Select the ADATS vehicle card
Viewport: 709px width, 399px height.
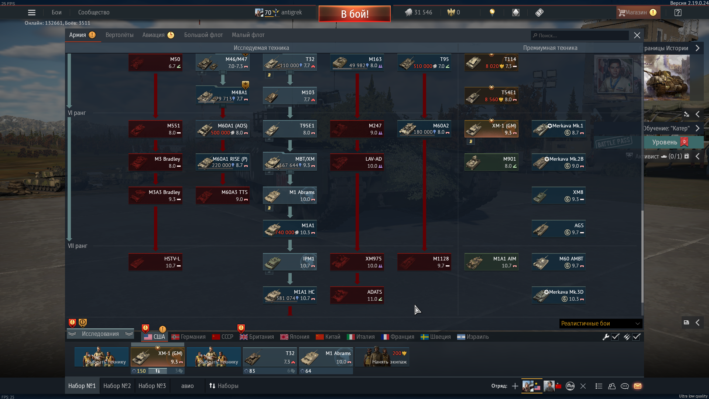pyautogui.click(x=357, y=296)
